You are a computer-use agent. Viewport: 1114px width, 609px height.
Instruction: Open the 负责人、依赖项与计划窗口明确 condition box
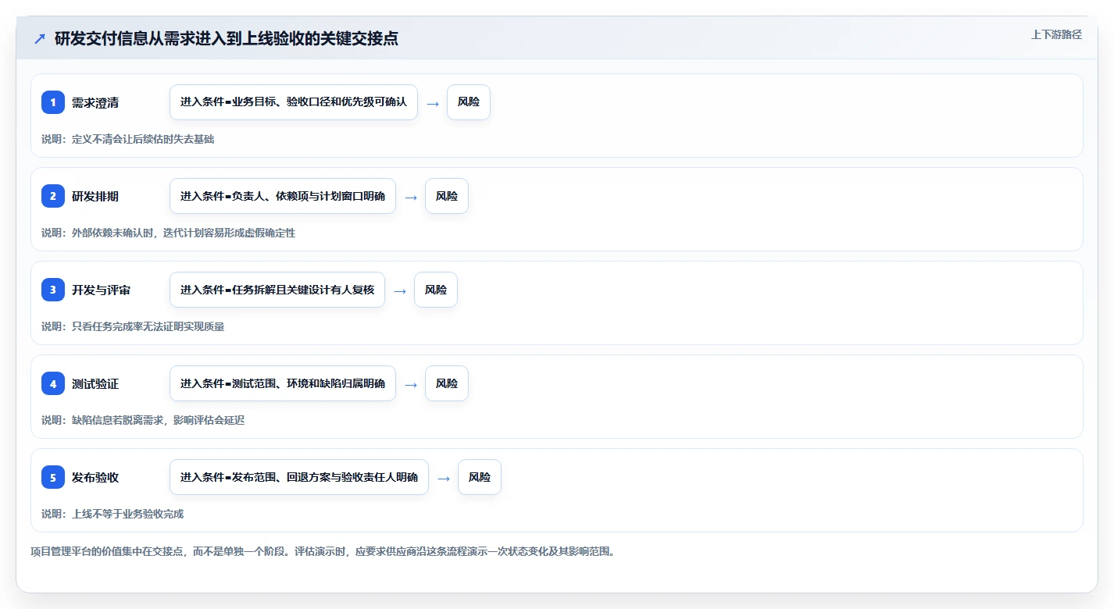click(x=283, y=196)
